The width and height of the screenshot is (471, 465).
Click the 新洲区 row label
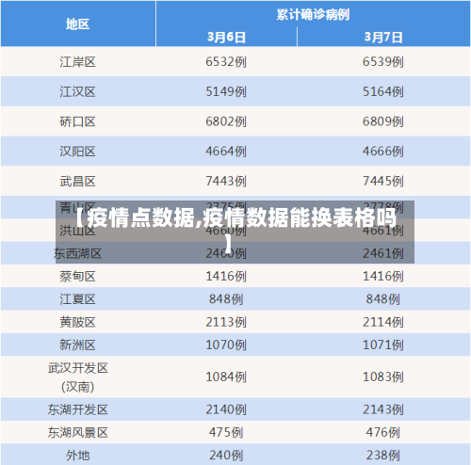pyautogui.click(x=77, y=345)
